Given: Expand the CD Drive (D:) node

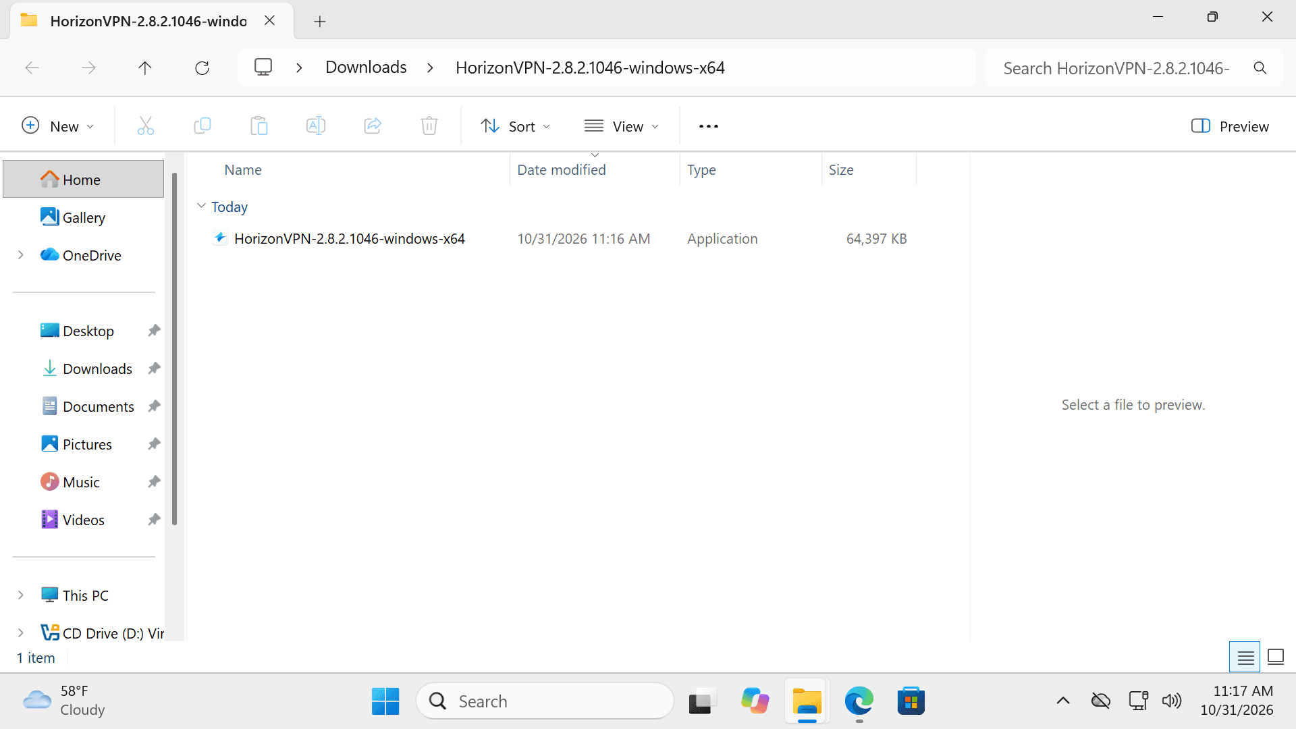Looking at the screenshot, I should (21, 633).
